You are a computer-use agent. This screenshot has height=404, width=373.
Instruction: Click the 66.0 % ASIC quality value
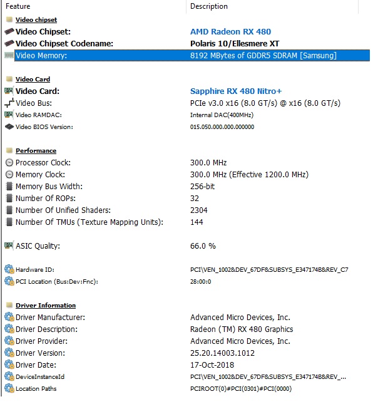click(x=203, y=246)
